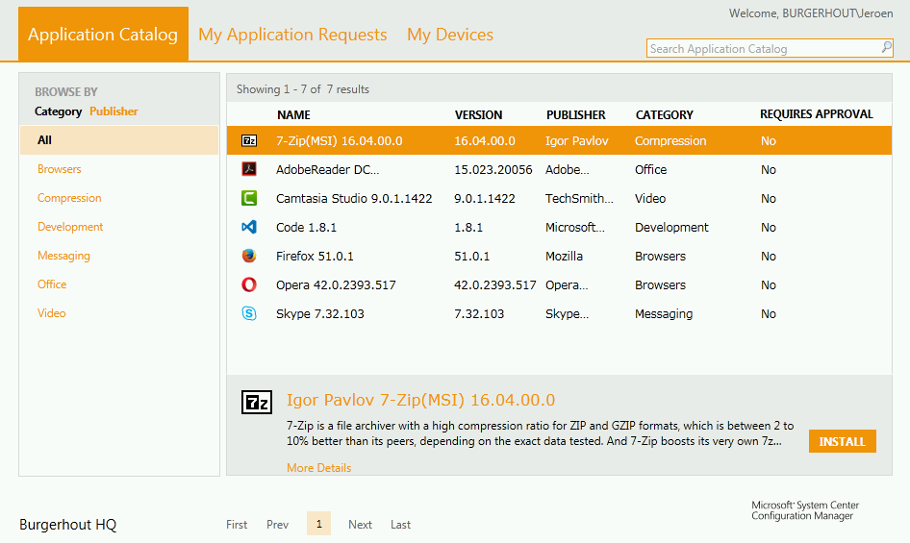Screen dimensions: 910x543
Task: Filter by Video category in sidebar
Action: [x=52, y=313]
